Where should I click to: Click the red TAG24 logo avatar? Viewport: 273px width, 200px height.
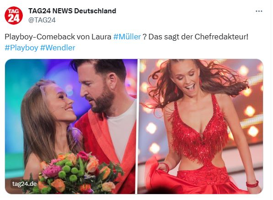pyautogui.click(x=14, y=16)
